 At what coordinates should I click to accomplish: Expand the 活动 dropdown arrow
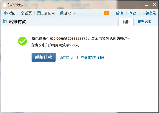pos(75,13)
